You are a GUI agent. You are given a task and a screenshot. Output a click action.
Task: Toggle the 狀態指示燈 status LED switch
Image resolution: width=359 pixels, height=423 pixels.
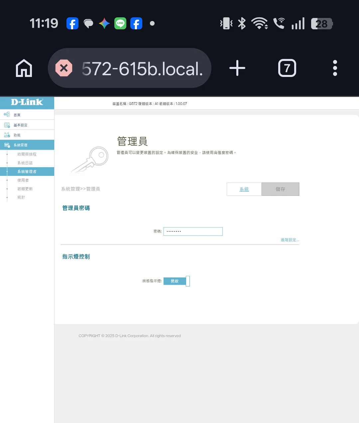pos(177,281)
